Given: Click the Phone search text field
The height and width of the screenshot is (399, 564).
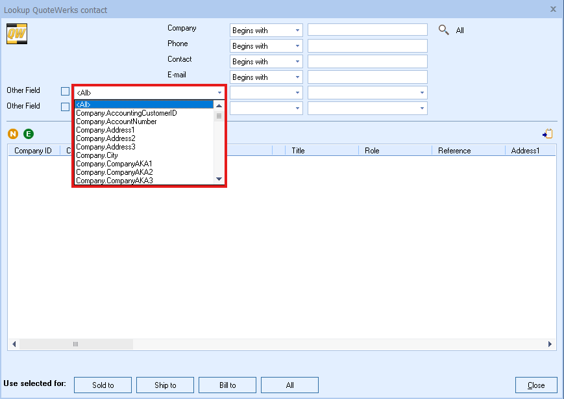Looking at the screenshot, I should (367, 45).
